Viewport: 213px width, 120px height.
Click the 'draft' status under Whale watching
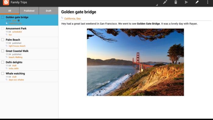pyautogui.click(x=14, y=77)
